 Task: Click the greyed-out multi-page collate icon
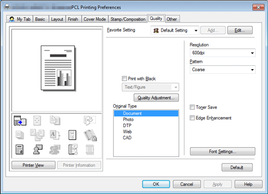(x=37, y=135)
